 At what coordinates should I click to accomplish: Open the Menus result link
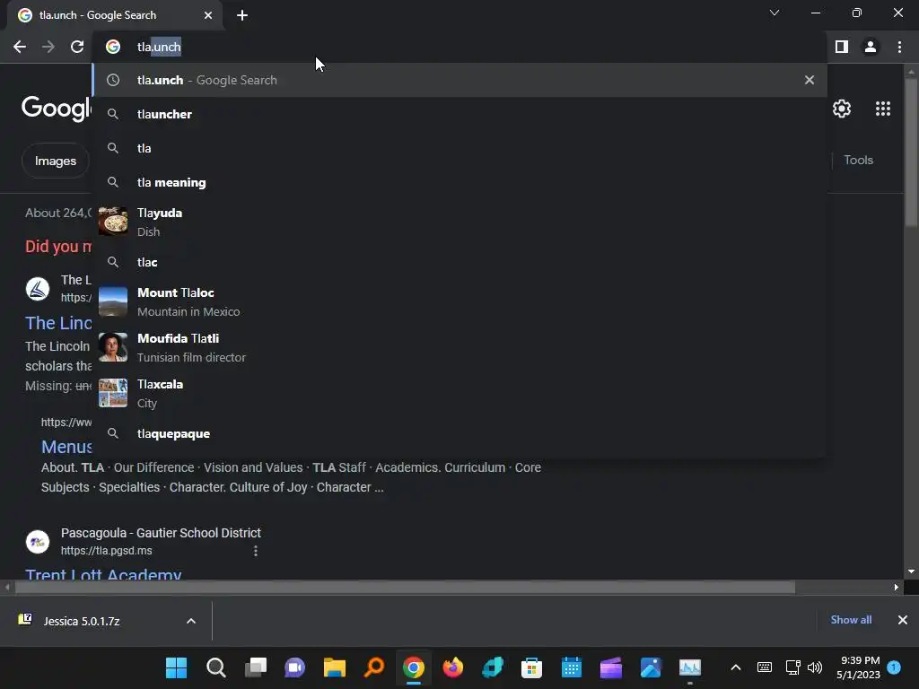point(66,447)
